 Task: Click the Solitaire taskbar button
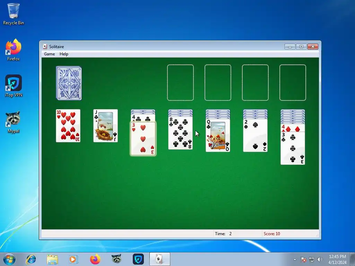coord(159,259)
